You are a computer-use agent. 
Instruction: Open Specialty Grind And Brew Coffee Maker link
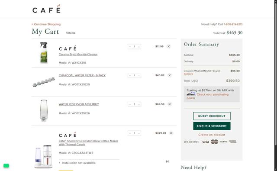click(x=88, y=143)
